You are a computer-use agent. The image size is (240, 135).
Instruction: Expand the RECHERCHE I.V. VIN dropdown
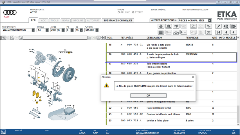(33, 30)
